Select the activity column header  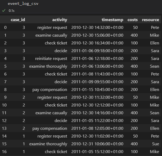pyautogui.click(x=60, y=20)
